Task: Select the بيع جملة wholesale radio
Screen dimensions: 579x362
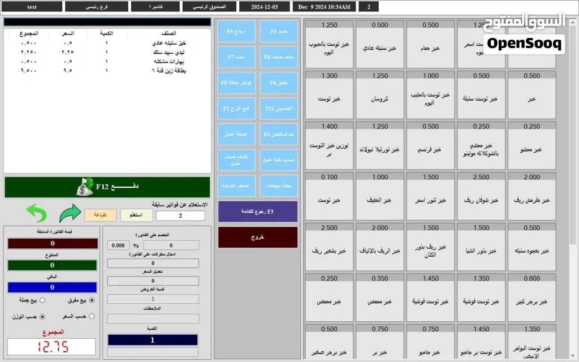Action: tap(42, 300)
